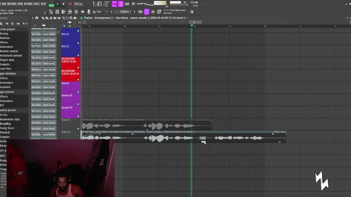
Task: Mute the Speedy #2 track
Action: (x=78, y=104)
